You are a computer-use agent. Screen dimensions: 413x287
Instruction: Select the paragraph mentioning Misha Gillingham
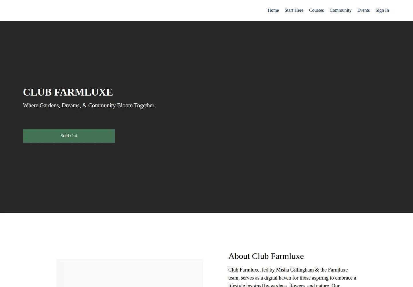click(292, 278)
